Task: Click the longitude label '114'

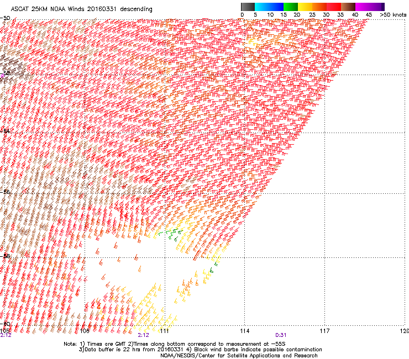Action: pyautogui.click(x=244, y=331)
